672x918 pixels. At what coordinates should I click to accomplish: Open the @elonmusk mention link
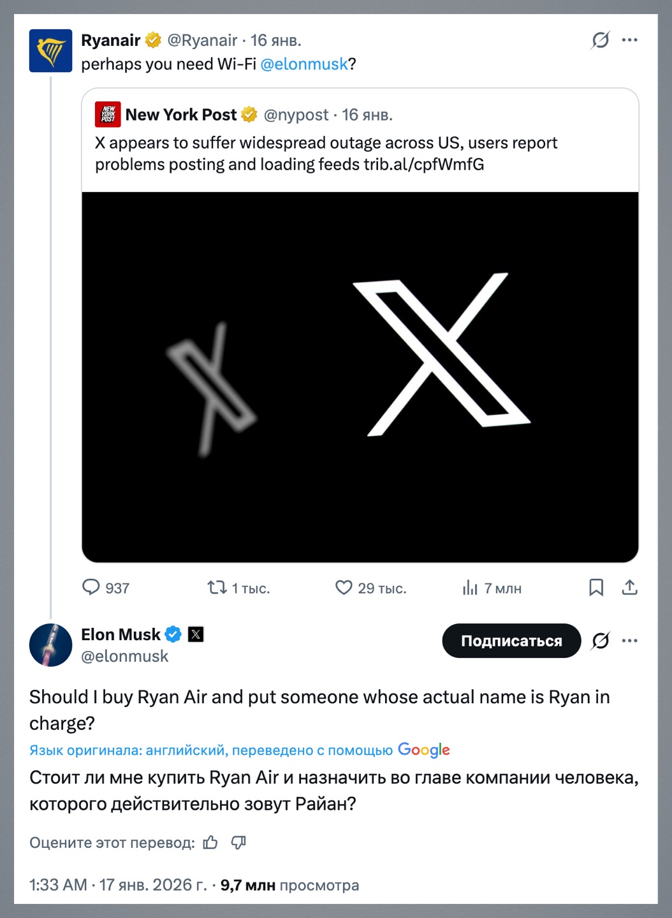pos(304,64)
